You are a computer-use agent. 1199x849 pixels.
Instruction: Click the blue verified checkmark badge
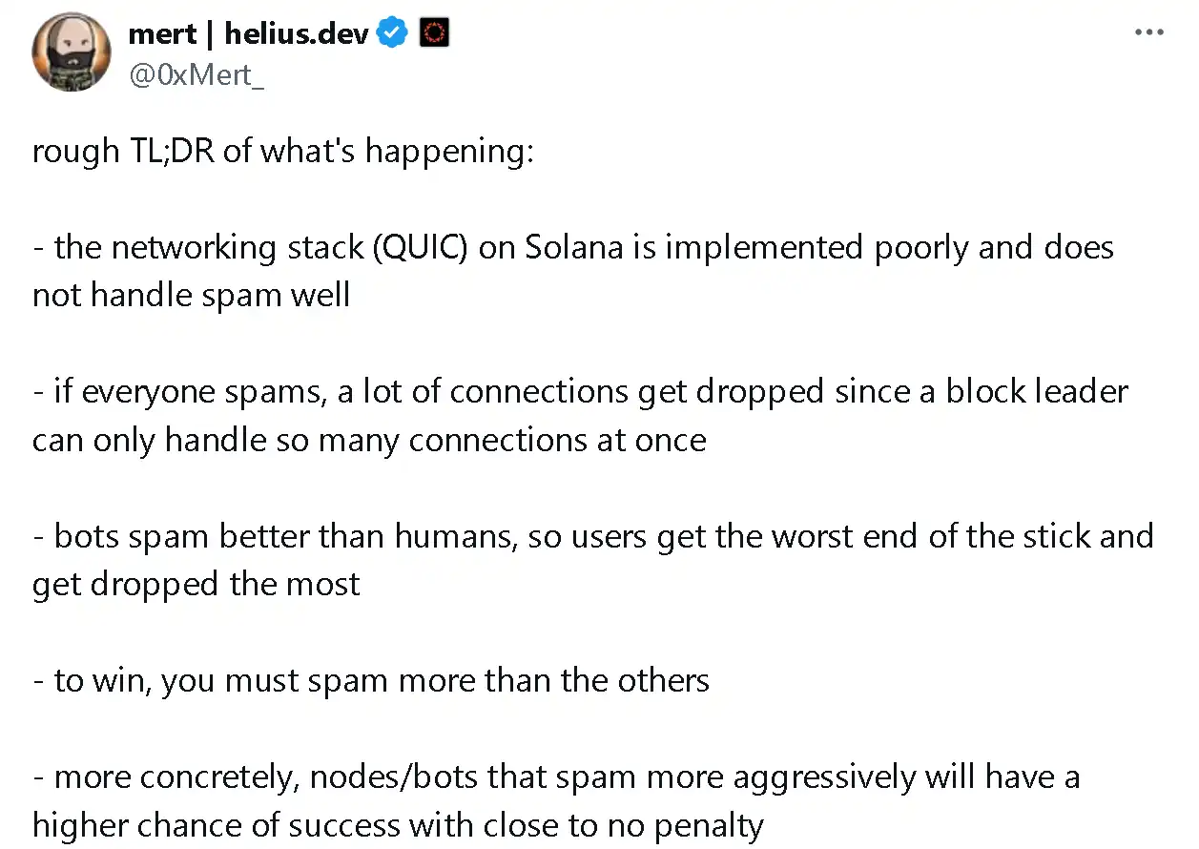(x=392, y=33)
